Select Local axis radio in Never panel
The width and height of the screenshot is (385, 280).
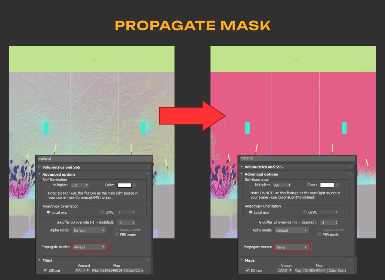pos(251,212)
